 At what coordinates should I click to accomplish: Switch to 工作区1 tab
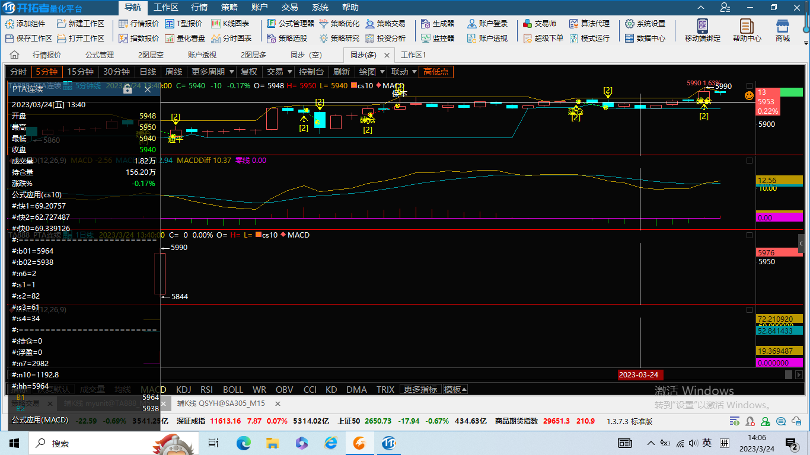pyautogui.click(x=413, y=55)
